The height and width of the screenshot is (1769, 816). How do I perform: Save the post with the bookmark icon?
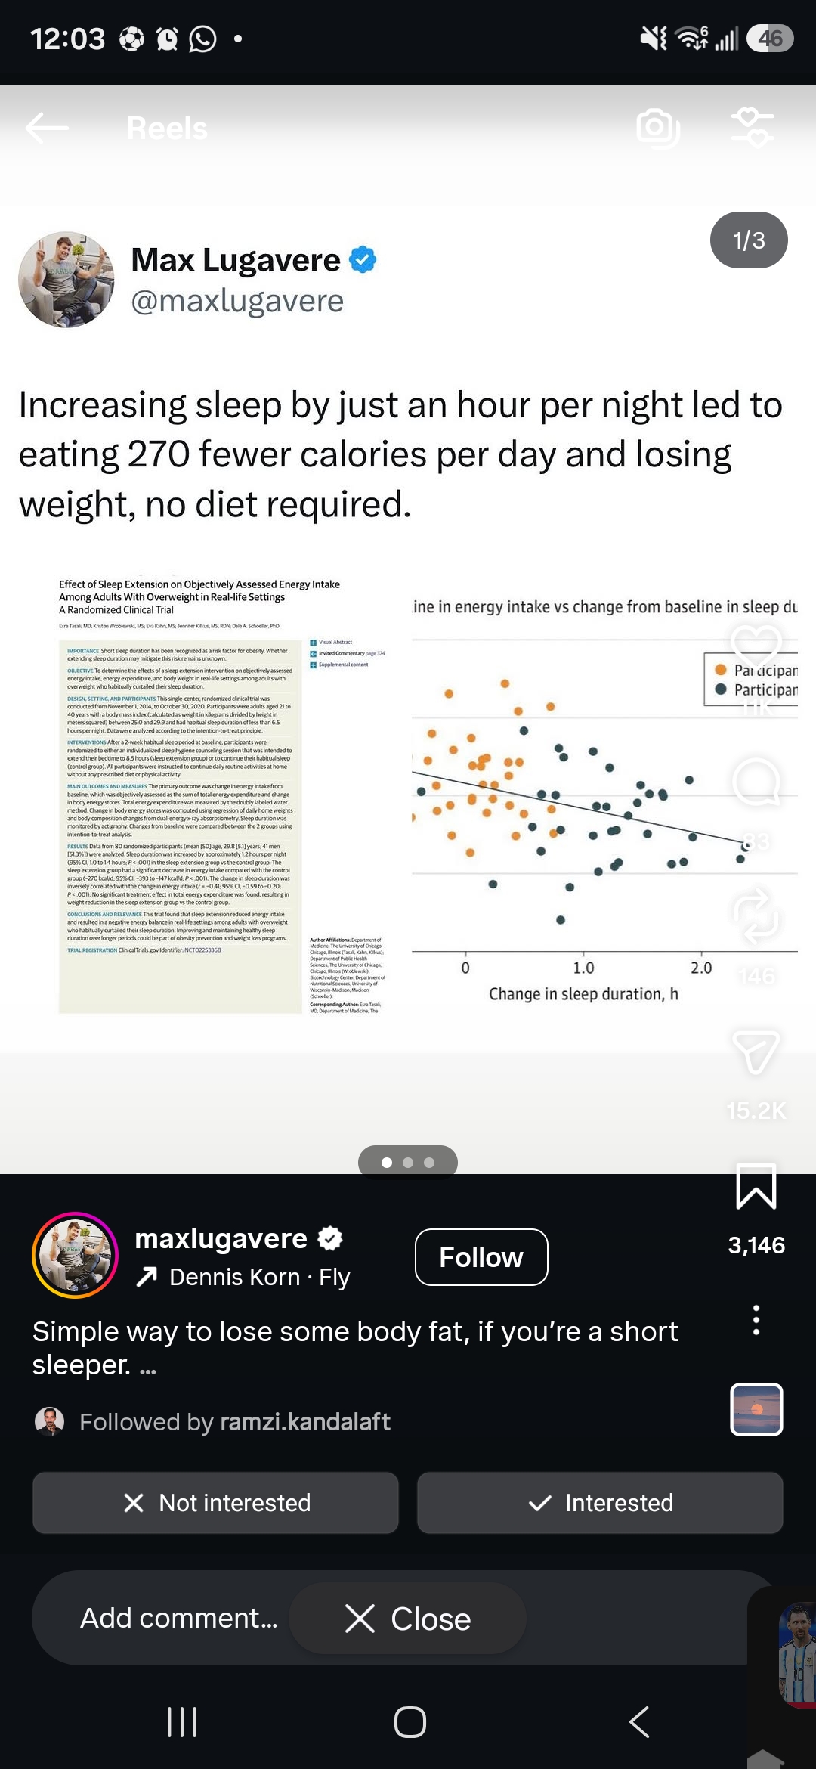756,1186
